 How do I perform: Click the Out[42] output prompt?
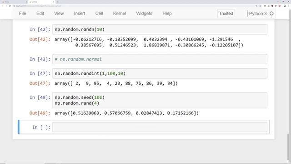click(40, 40)
